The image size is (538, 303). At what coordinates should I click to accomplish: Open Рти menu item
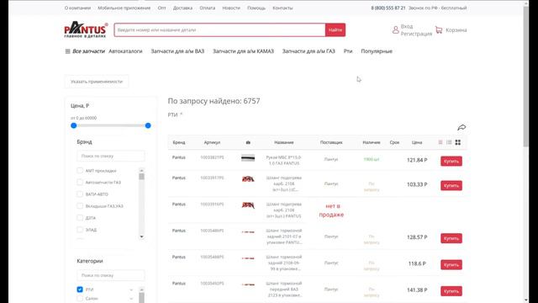click(x=348, y=51)
